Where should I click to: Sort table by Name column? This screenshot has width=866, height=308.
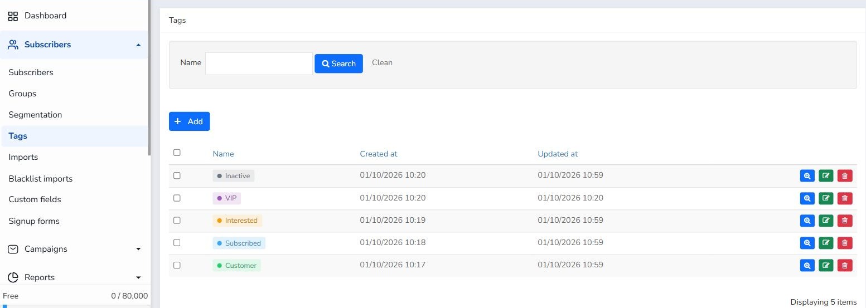(223, 154)
